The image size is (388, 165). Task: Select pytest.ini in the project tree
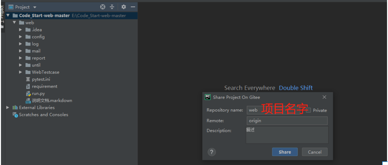pos(41,79)
